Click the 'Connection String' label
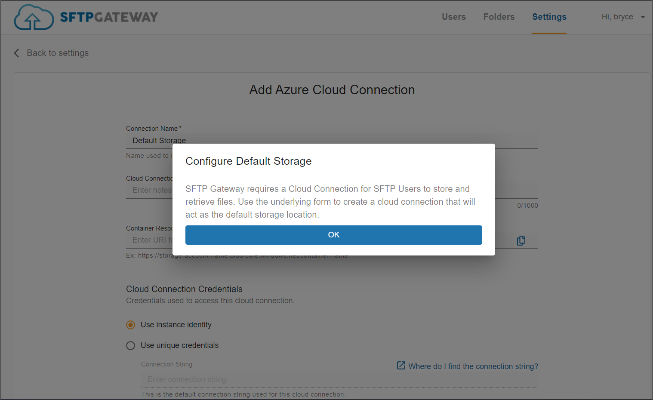This screenshot has height=400, width=653. (167, 364)
